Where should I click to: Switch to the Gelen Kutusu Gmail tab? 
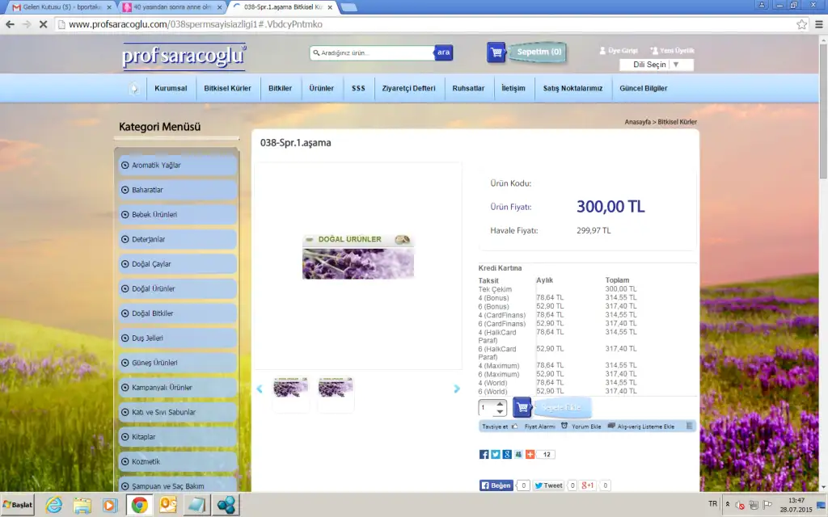coord(55,6)
